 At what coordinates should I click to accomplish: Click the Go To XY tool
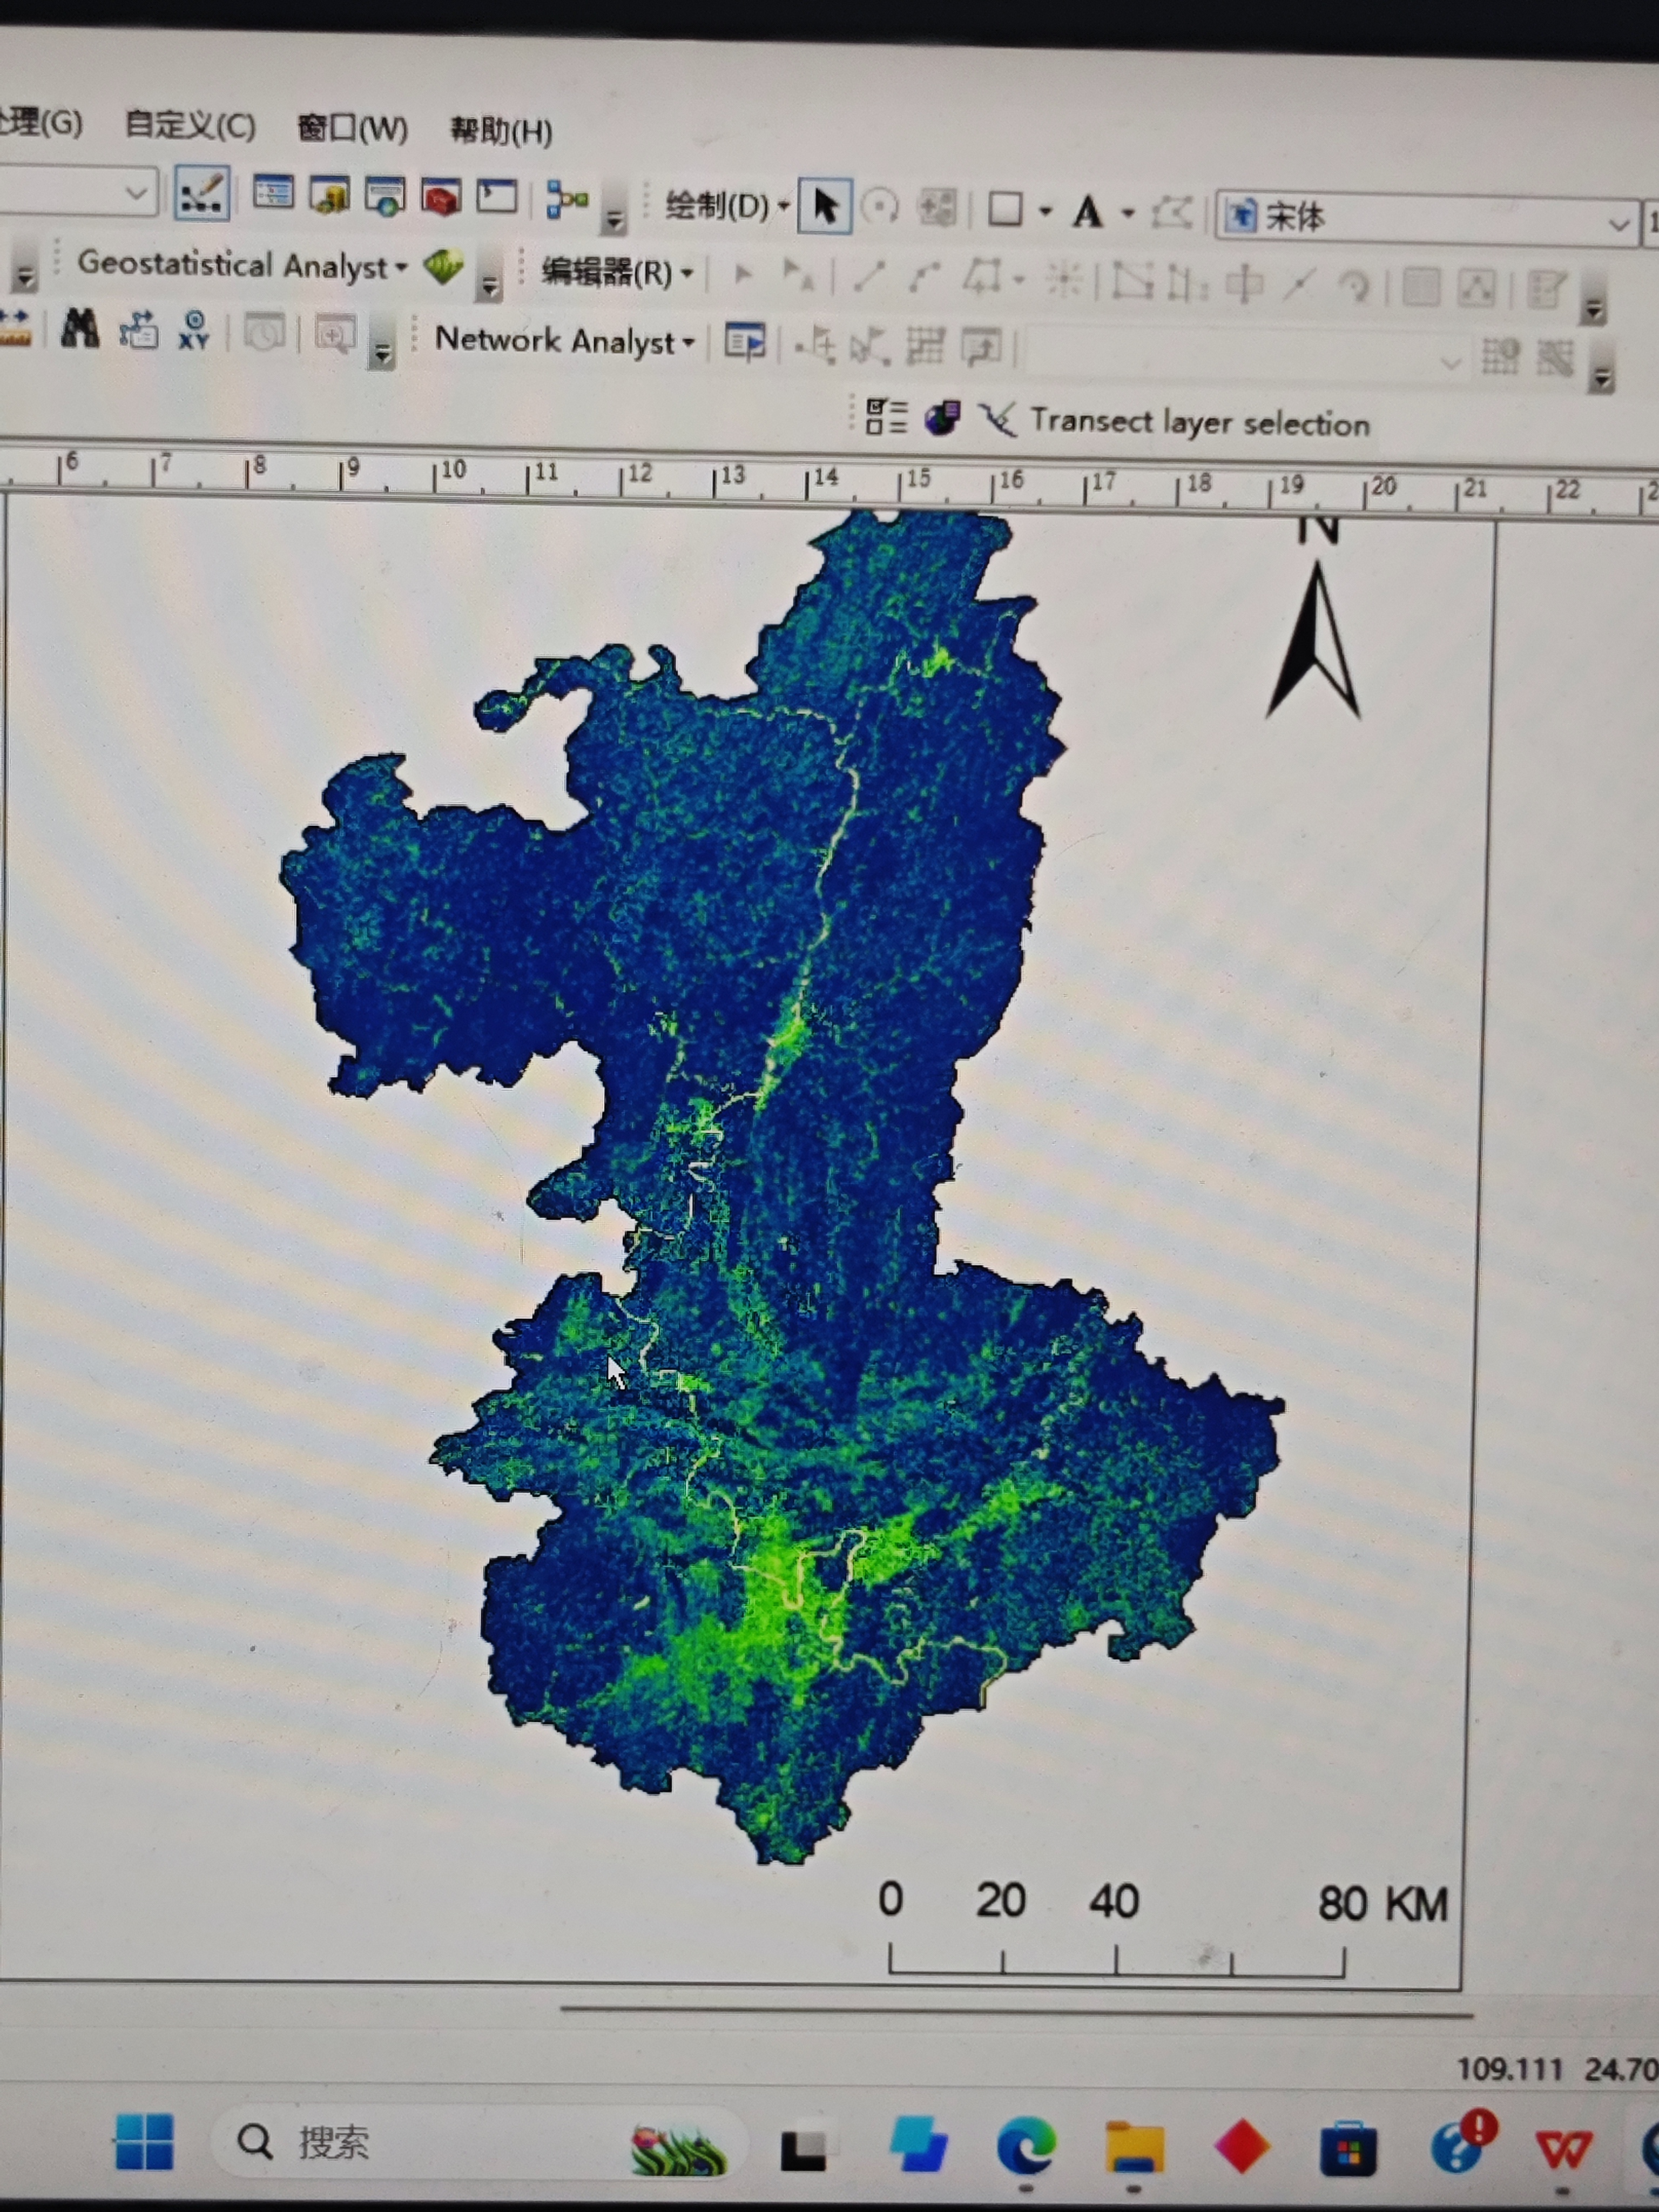194,330
